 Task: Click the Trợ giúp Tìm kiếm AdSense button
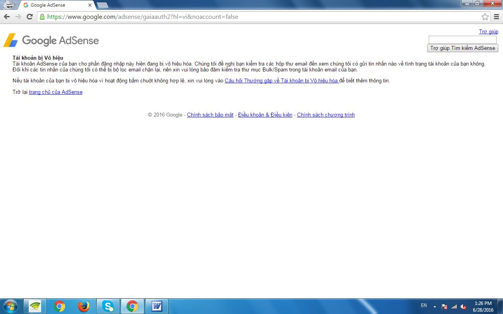coord(463,48)
